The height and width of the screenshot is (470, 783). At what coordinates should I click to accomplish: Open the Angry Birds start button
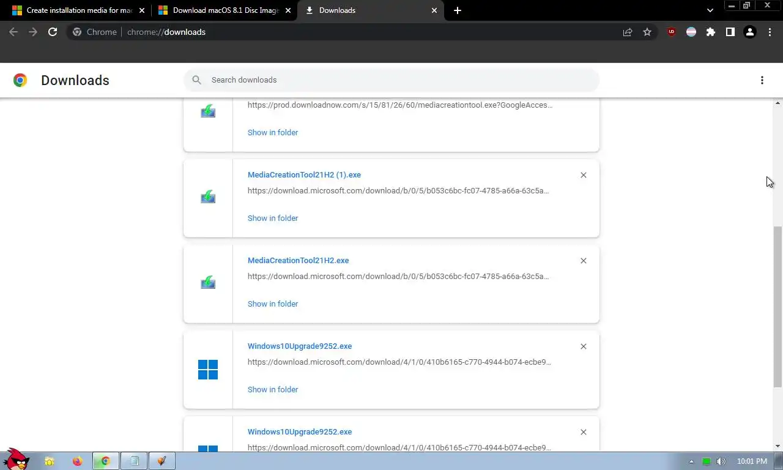pyautogui.click(x=15, y=459)
